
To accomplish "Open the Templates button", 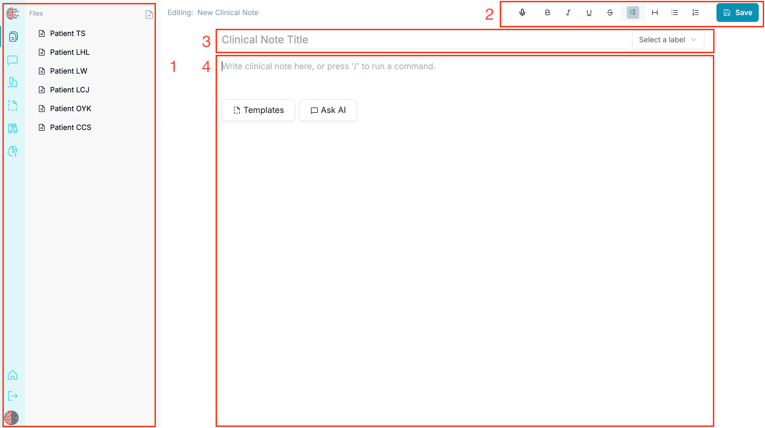I will (258, 110).
